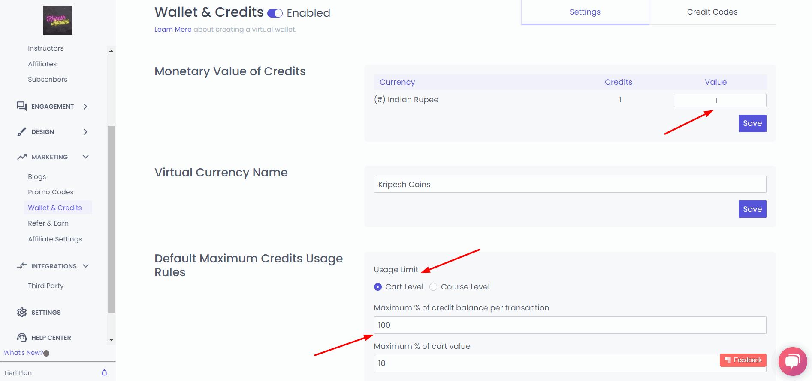Collapse the Marketing section chevron

[x=85, y=157]
